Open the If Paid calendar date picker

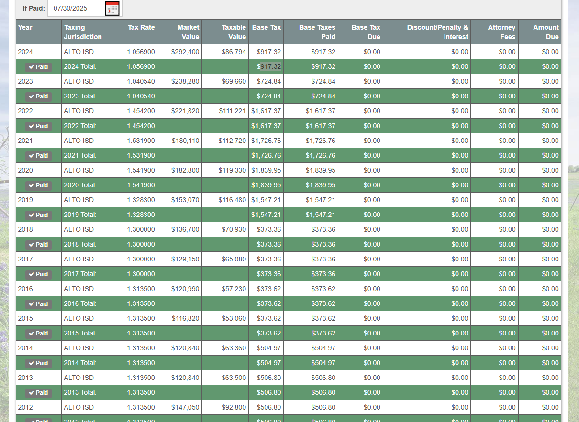(x=112, y=9)
